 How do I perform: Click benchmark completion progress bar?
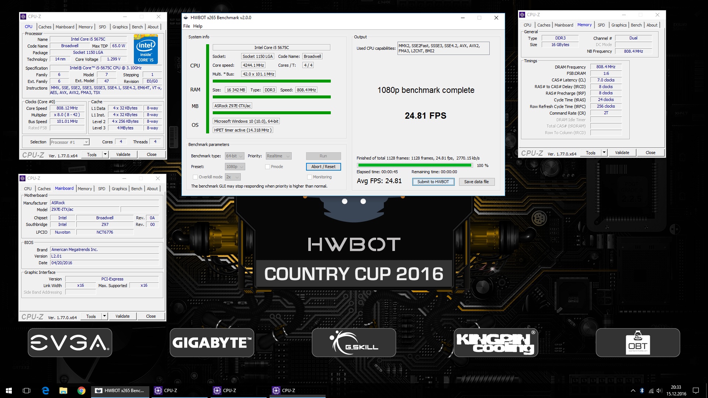point(415,166)
